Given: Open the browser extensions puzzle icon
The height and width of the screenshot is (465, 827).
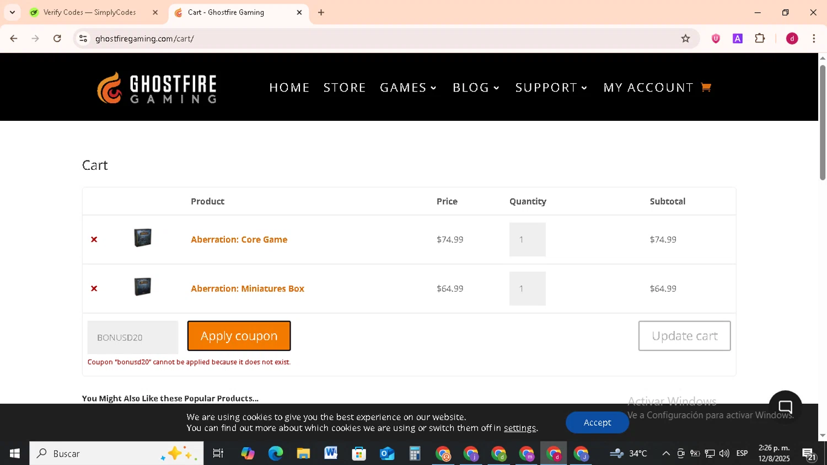Looking at the screenshot, I should pyautogui.click(x=760, y=39).
